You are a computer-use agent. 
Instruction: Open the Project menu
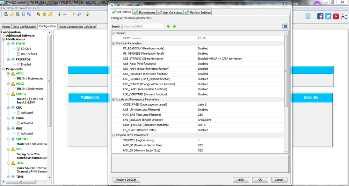click(13, 8)
